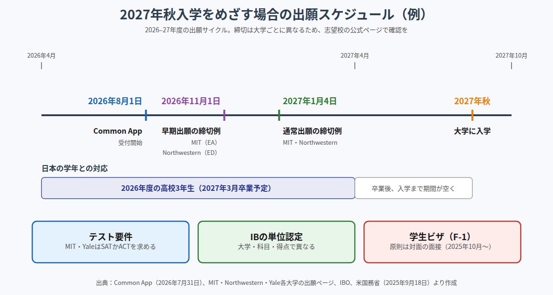Viewport: 553px width, 295px height.
Task: Click the Common App heading
Action: tap(118, 131)
